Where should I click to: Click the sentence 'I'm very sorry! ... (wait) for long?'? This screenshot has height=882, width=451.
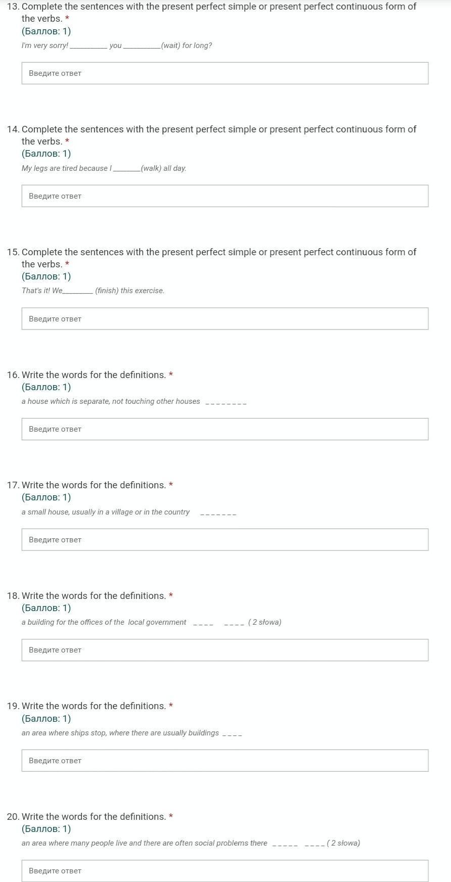117,45
